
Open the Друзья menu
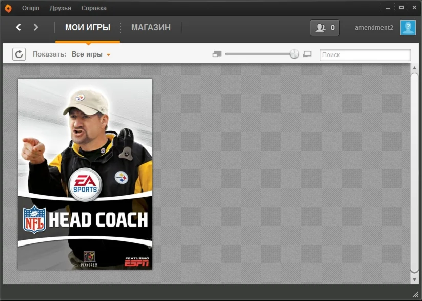(x=60, y=8)
